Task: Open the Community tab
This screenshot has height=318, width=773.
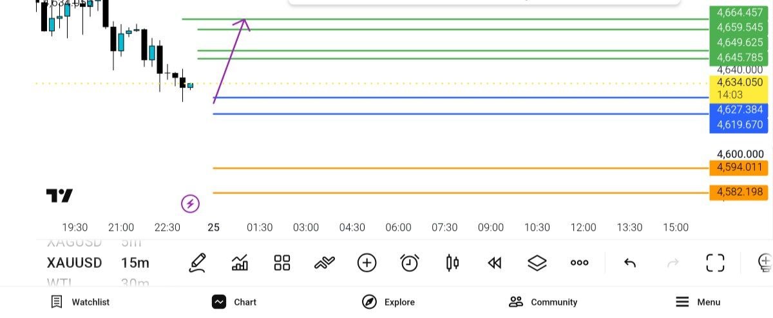Action: click(x=543, y=302)
